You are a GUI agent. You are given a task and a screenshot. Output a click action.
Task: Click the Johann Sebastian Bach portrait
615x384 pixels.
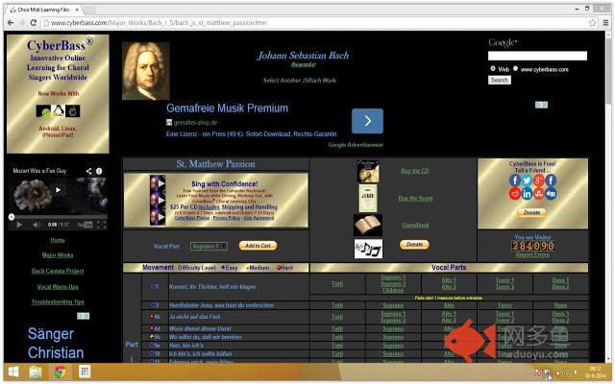tap(146, 70)
